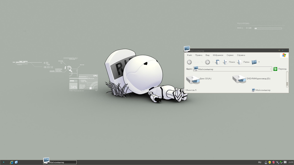Launch Internet Explorer from quick launch
Image resolution: width=294 pixels, height=165 pixels.
[12, 162]
